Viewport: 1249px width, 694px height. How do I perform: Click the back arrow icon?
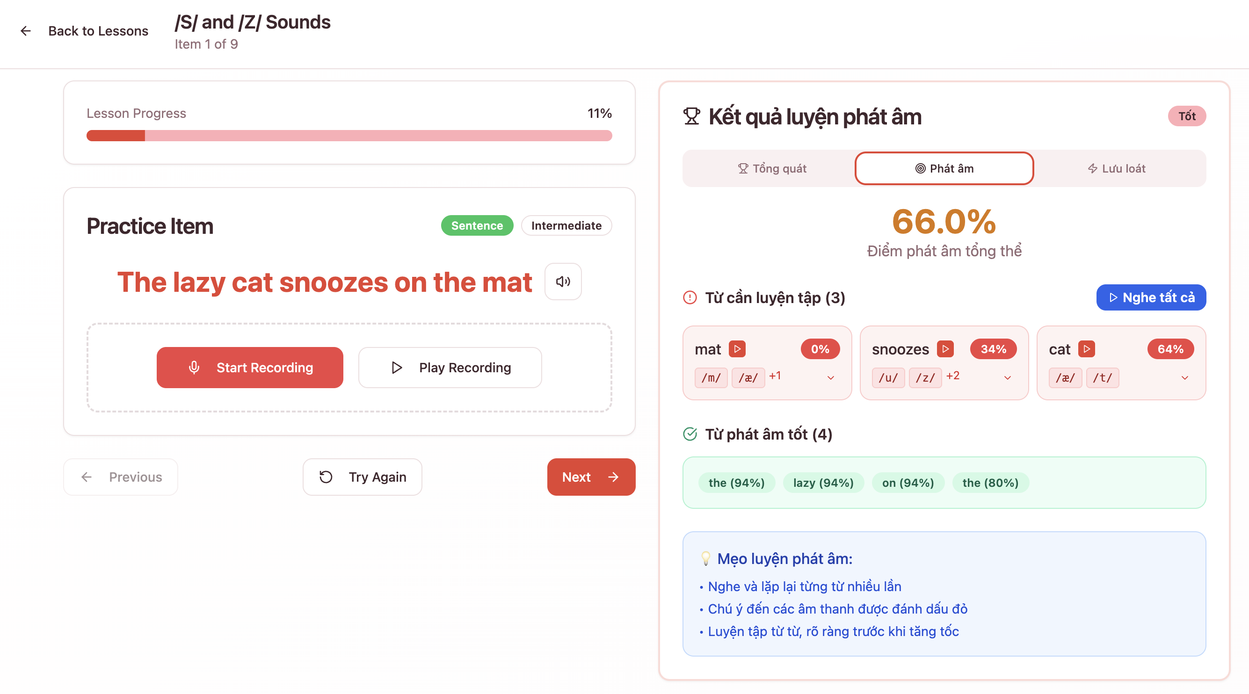[x=26, y=31]
